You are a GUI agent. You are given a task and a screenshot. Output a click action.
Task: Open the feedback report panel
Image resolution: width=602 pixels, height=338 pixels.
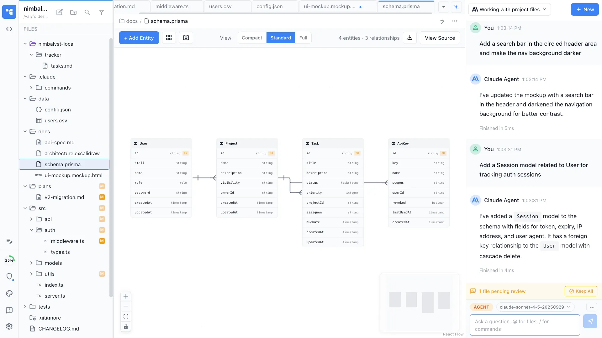tap(9, 310)
